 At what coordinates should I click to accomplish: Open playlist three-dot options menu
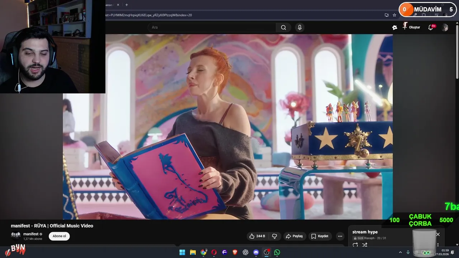click(438, 245)
